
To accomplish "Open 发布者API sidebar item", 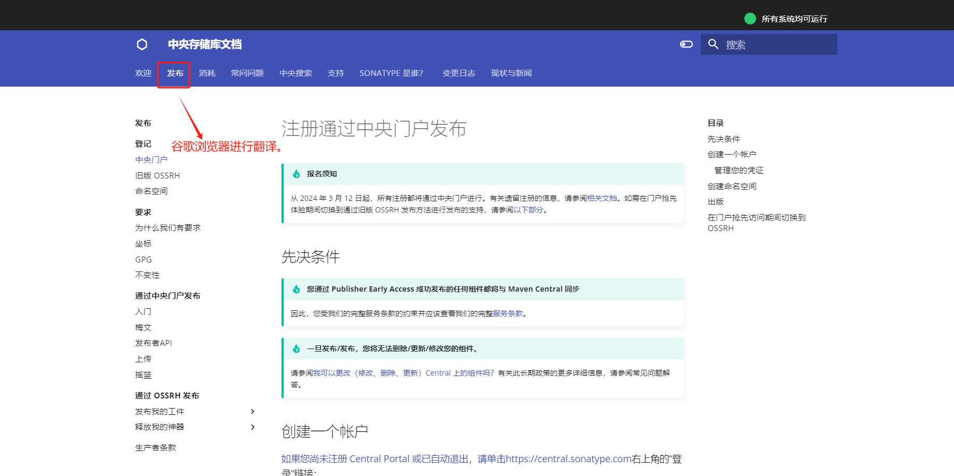I will coord(153,343).
